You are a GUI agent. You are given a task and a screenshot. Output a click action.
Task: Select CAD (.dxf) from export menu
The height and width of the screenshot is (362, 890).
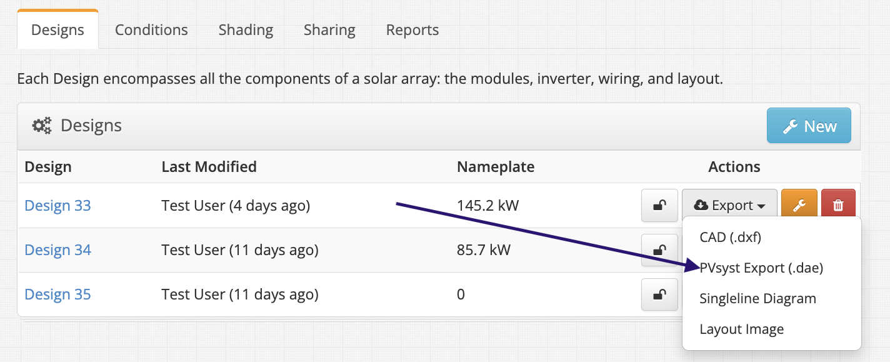(730, 237)
